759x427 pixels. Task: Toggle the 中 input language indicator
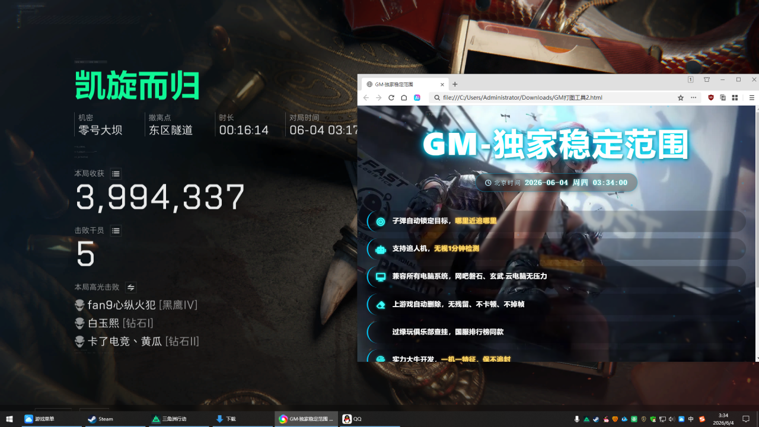pyautogui.click(x=691, y=419)
